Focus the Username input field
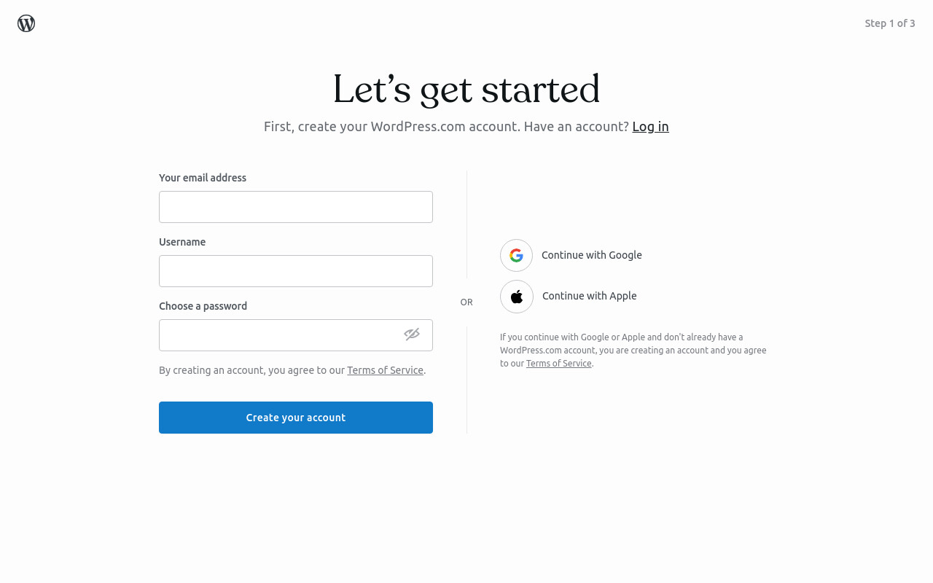The image size is (933, 583). click(296, 271)
